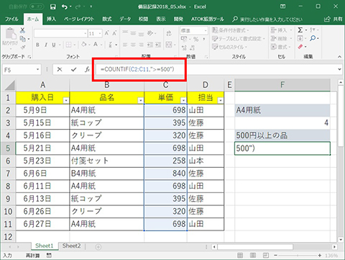
Task: Click the Share button
Action: [333, 19]
